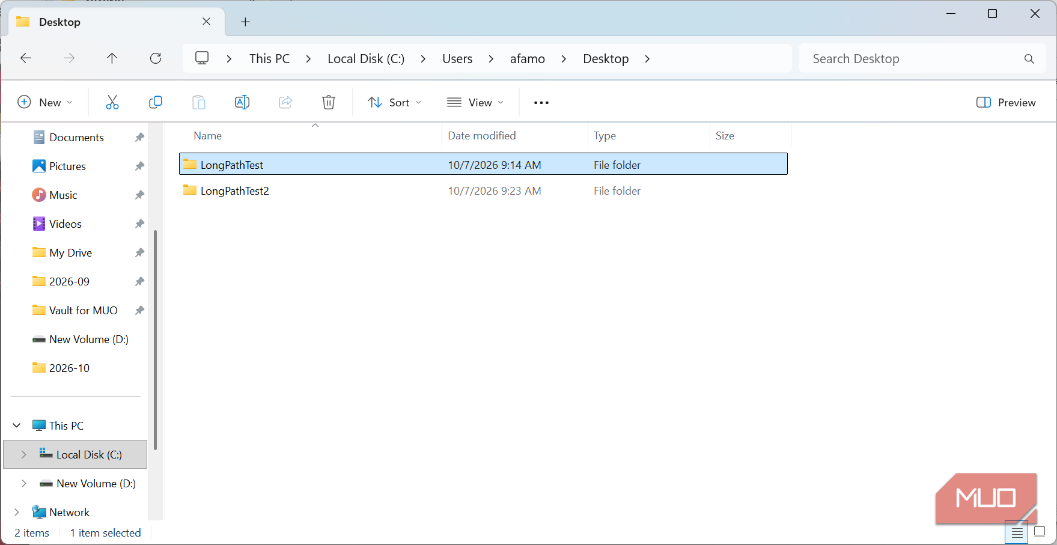Viewport: 1057px width, 545px height.
Task: Click This PC in the breadcrumb
Action: pos(269,59)
